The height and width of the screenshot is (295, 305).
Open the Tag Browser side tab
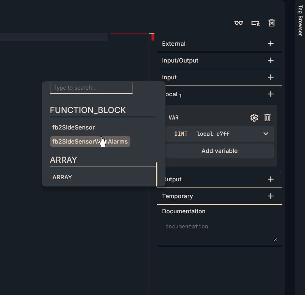click(x=300, y=21)
